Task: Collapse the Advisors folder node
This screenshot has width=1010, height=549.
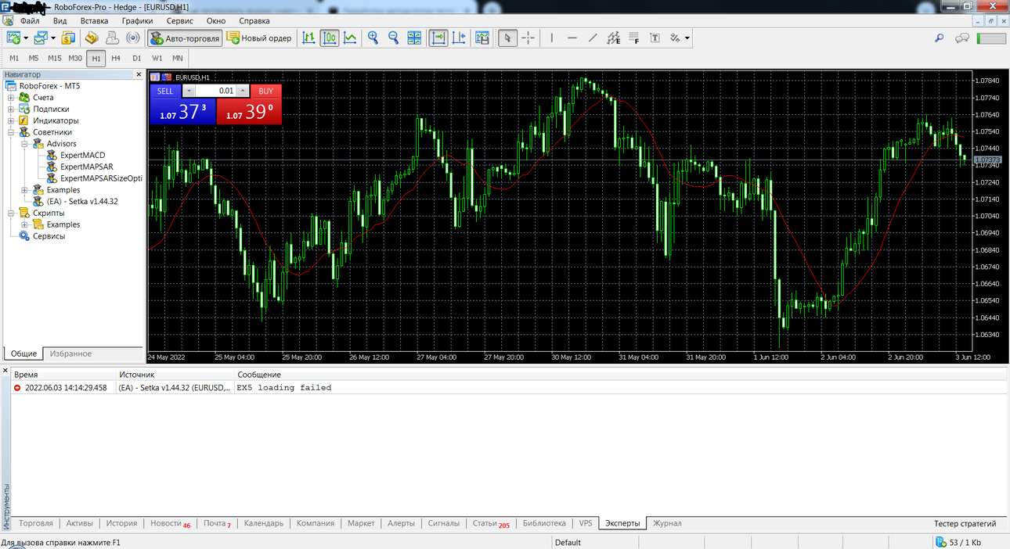Action: (25, 144)
